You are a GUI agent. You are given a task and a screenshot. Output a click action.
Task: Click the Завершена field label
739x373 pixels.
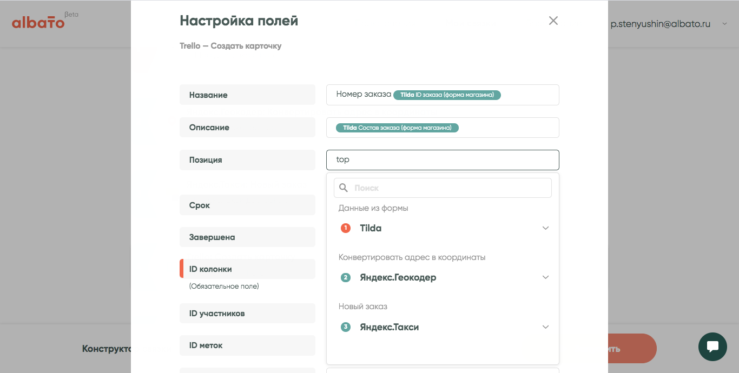coord(247,237)
